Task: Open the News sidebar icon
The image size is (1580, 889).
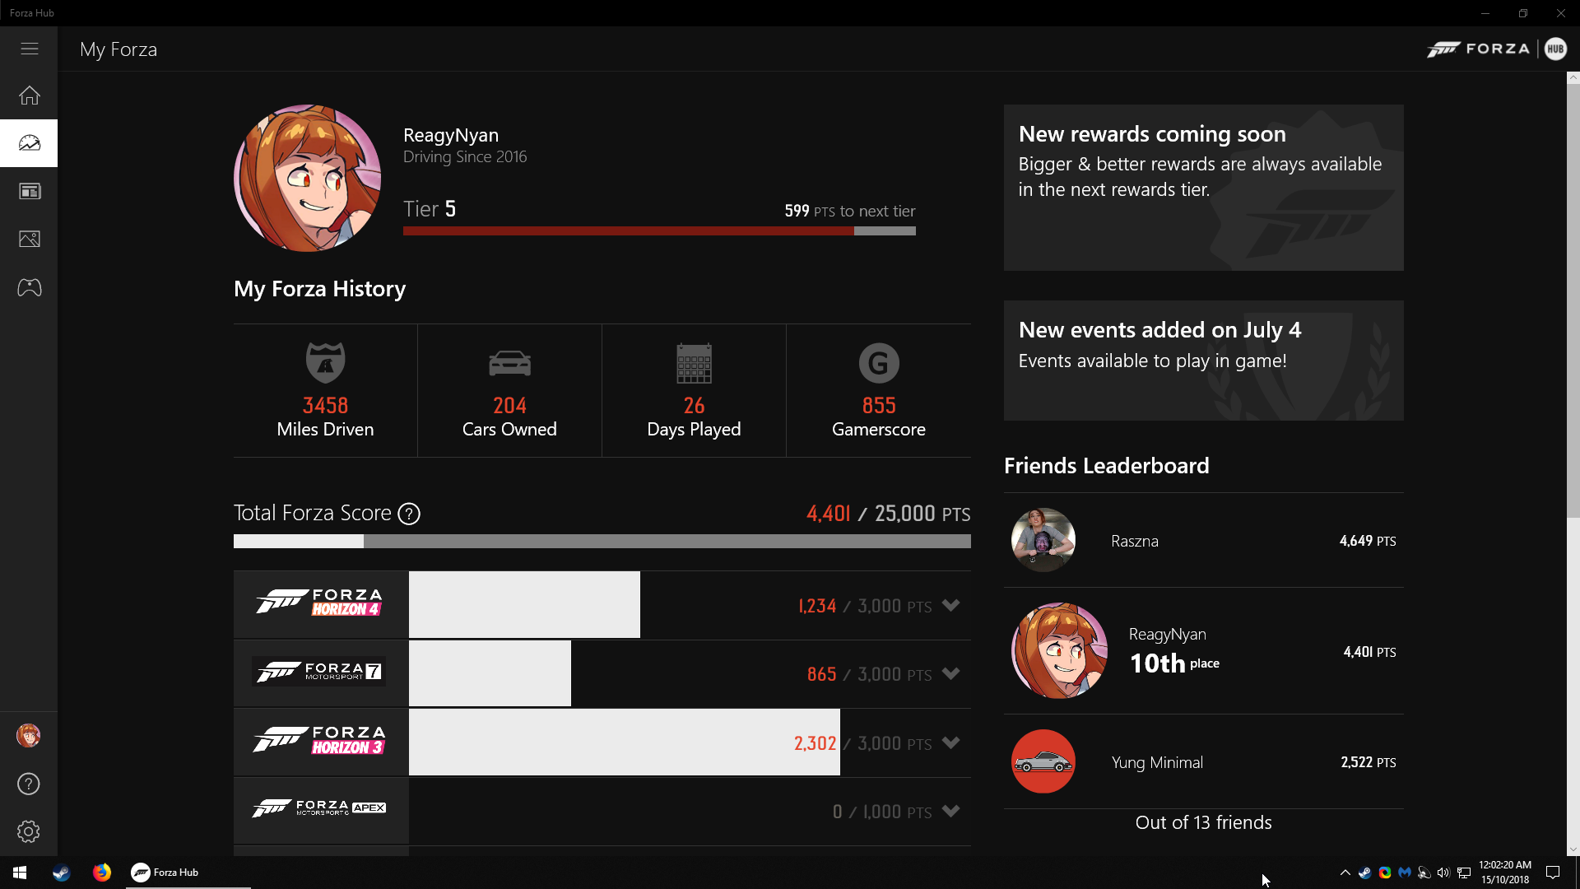Action: [x=29, y=191]
